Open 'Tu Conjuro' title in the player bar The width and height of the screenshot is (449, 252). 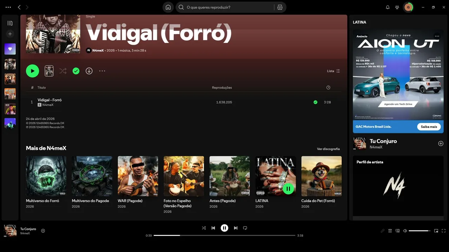(x=28, y=229)
